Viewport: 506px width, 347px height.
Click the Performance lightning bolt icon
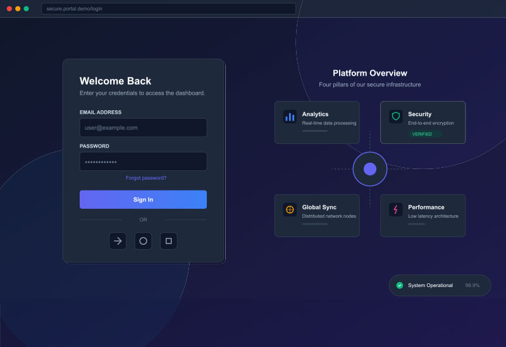pyautogui.click(x=396, y=209)
